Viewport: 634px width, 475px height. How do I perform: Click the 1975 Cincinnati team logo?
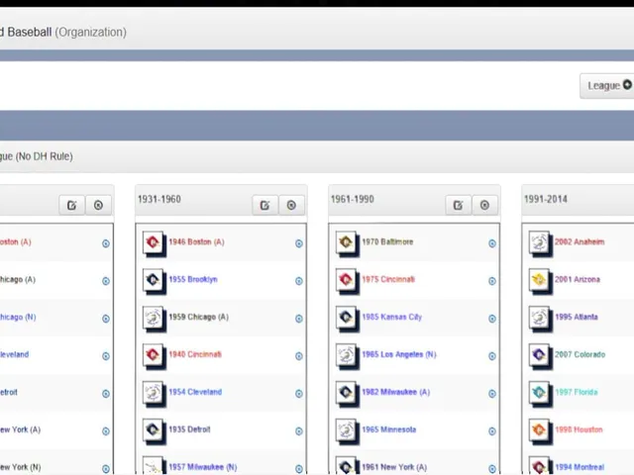coord(346,280)
